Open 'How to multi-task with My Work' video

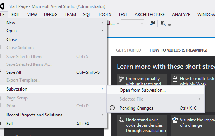point(193,79)
